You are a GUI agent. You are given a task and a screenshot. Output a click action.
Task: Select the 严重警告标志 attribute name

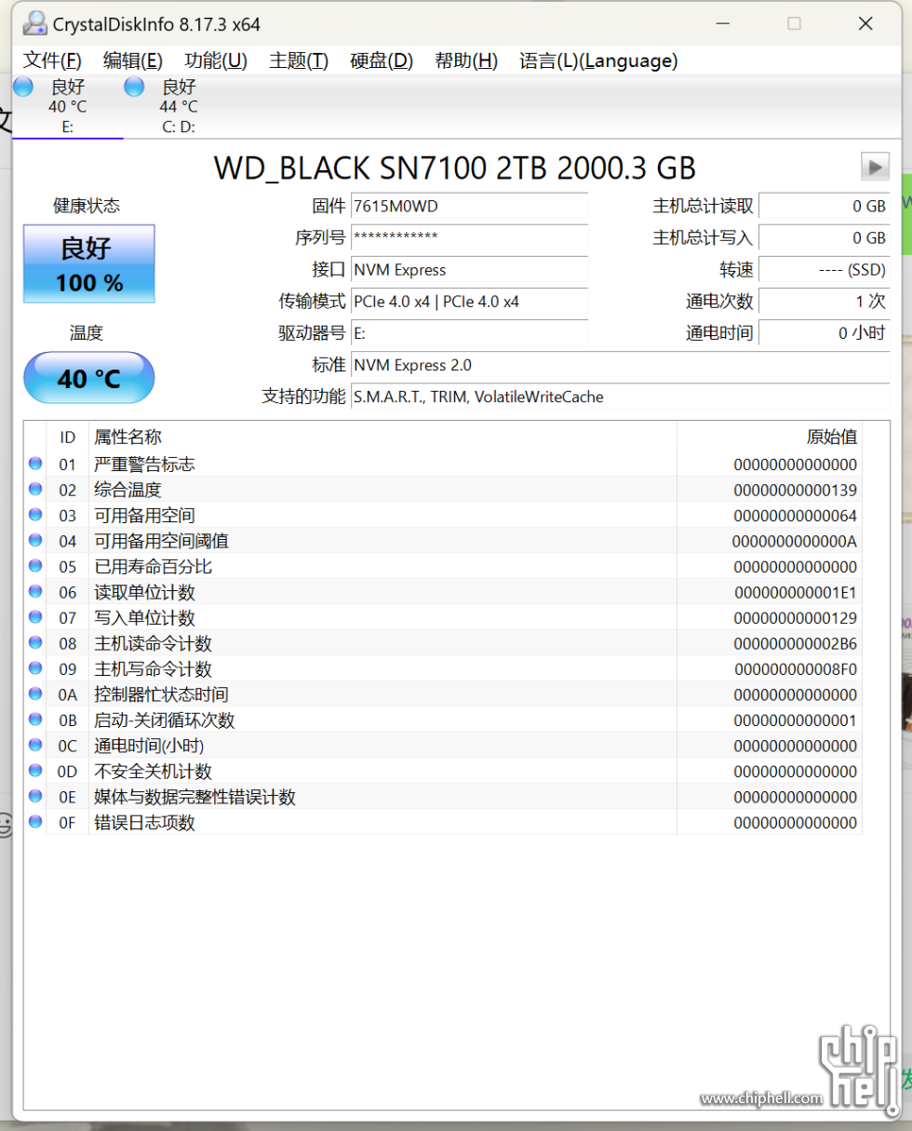pyautogui.click(x=144, y=465)
